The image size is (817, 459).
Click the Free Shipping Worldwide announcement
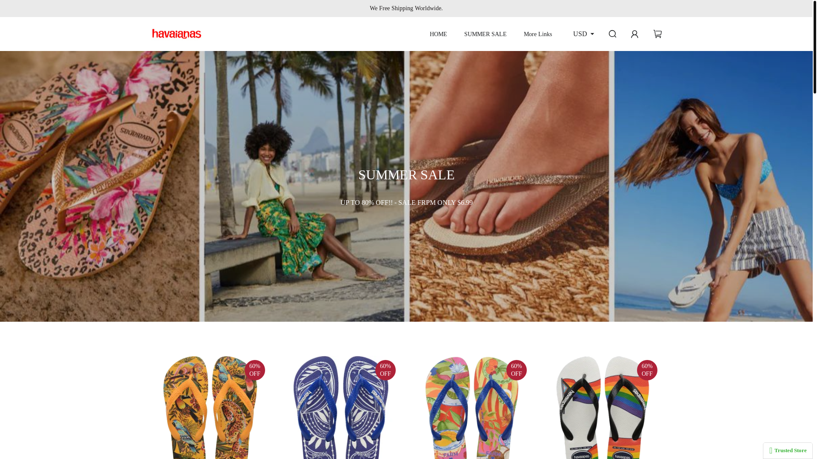click(x=406, y=8)
